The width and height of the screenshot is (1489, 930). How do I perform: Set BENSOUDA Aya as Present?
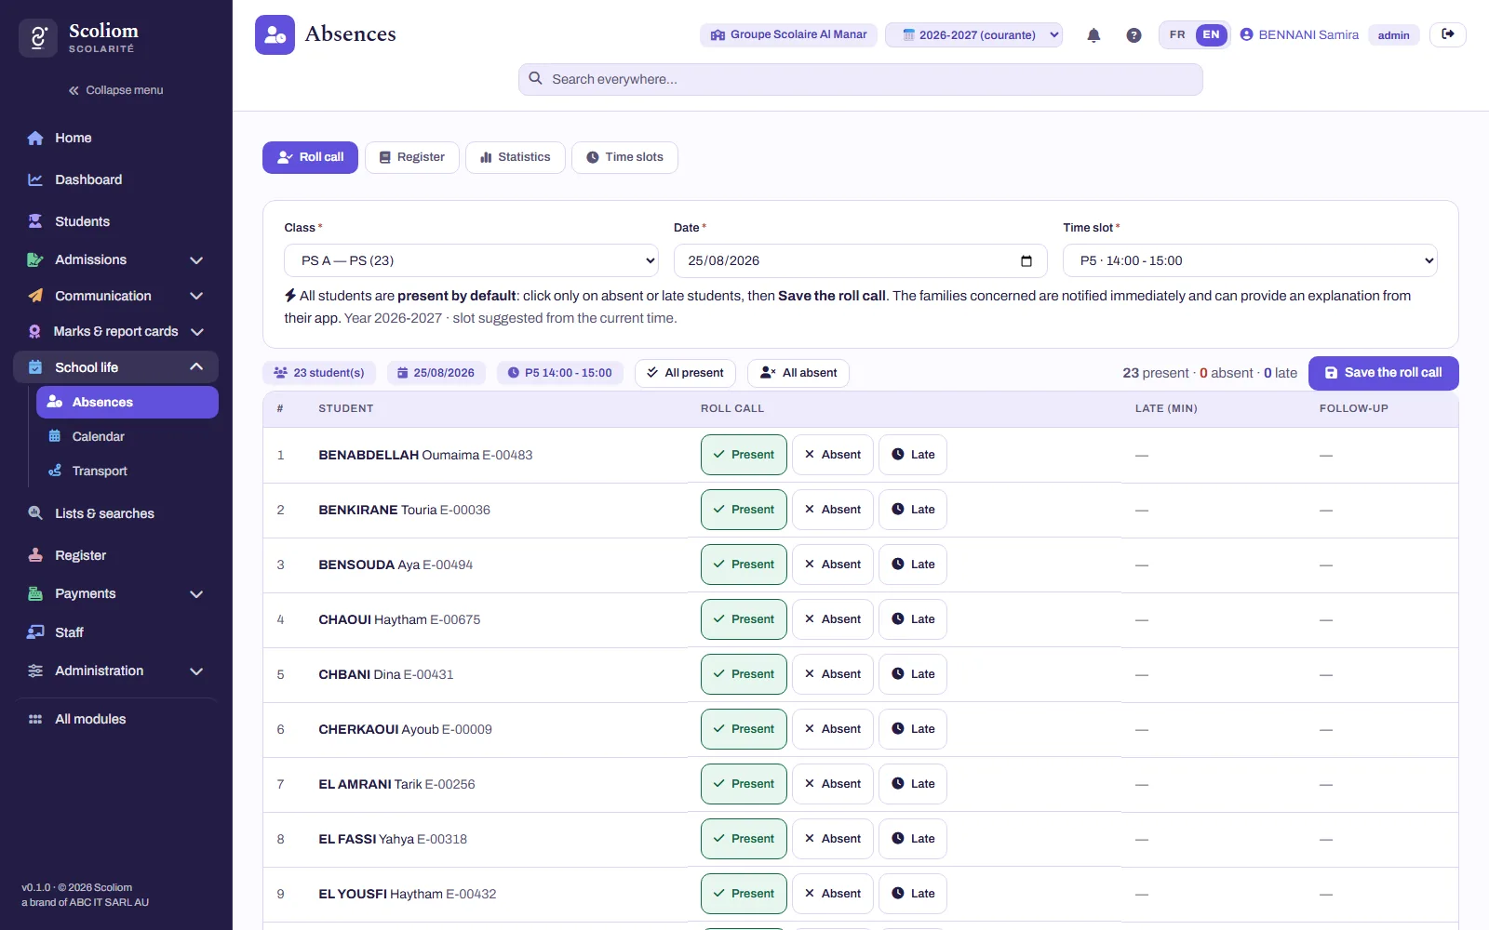(744, 565)
